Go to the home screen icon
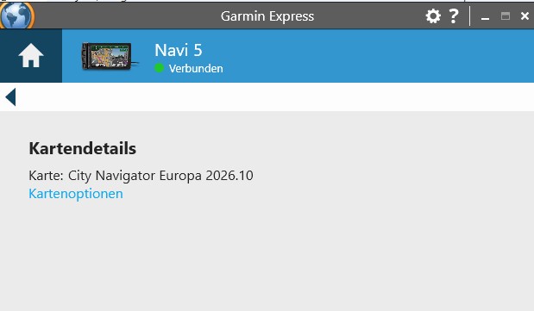Image resolution: width=534 pixels, height=311 pixels. pos(31,55)
